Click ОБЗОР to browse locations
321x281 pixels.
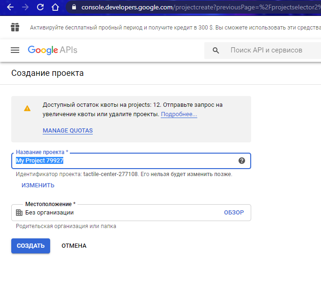tap(234, 213)
